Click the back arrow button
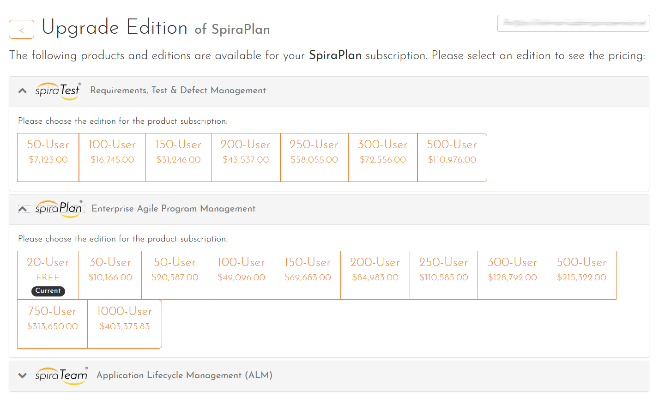The height and width of the screenshot is (405, 665). click(x=21, y=30)
